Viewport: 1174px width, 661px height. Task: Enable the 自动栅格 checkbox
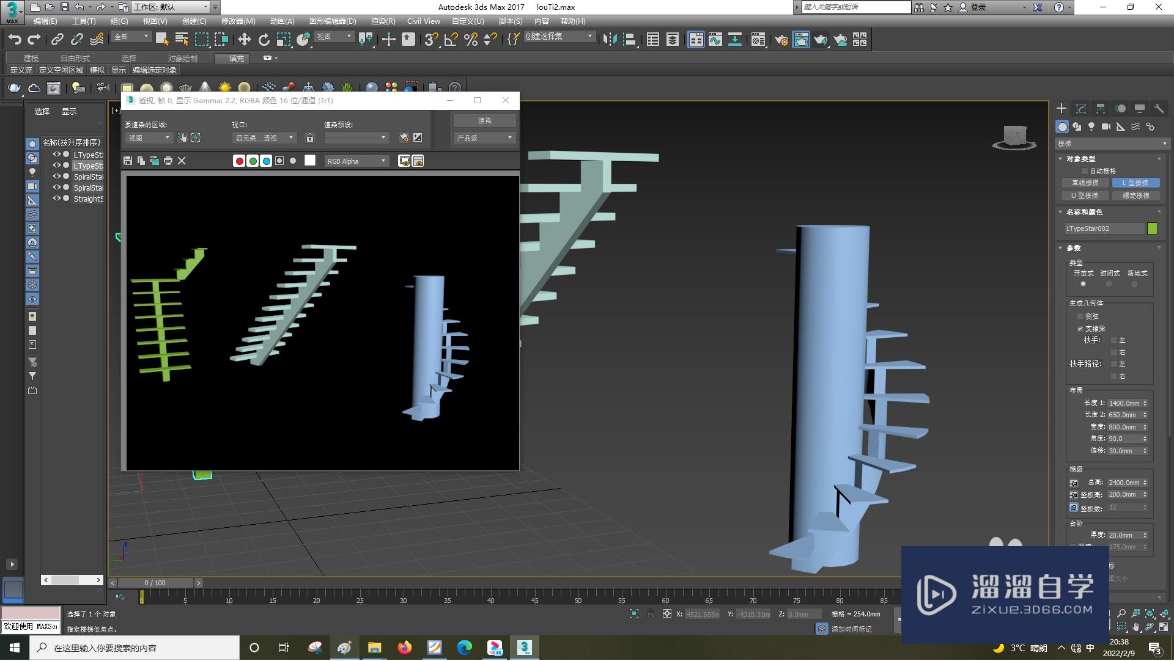coord(1085,171)
